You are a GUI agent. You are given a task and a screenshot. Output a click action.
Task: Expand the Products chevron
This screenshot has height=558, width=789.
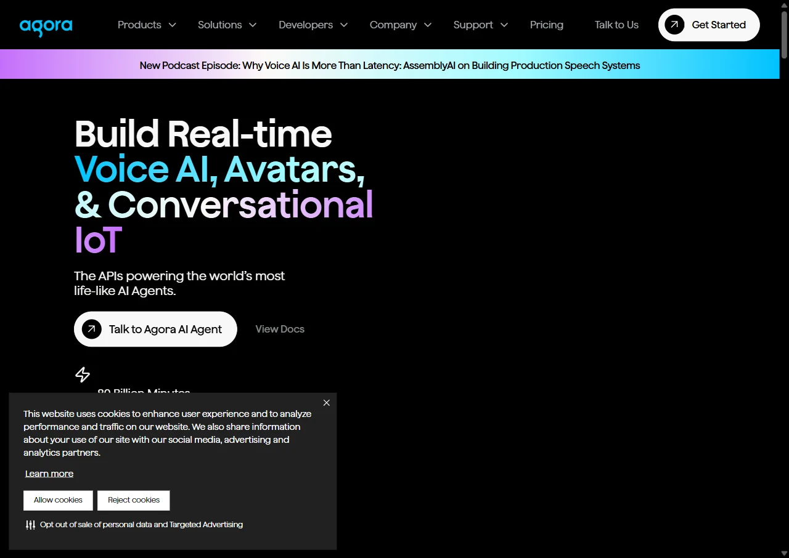173,25
